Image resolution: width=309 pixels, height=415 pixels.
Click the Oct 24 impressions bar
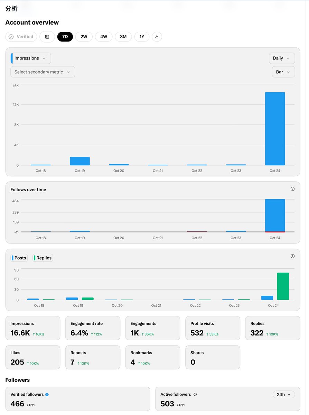(275, 129)
